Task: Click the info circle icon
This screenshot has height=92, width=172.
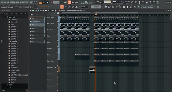Action: tap(154, 2)
